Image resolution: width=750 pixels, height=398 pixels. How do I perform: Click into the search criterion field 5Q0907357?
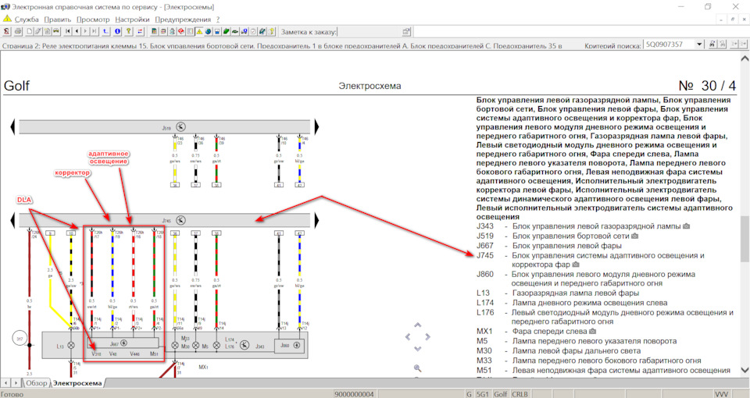[670, 44]
